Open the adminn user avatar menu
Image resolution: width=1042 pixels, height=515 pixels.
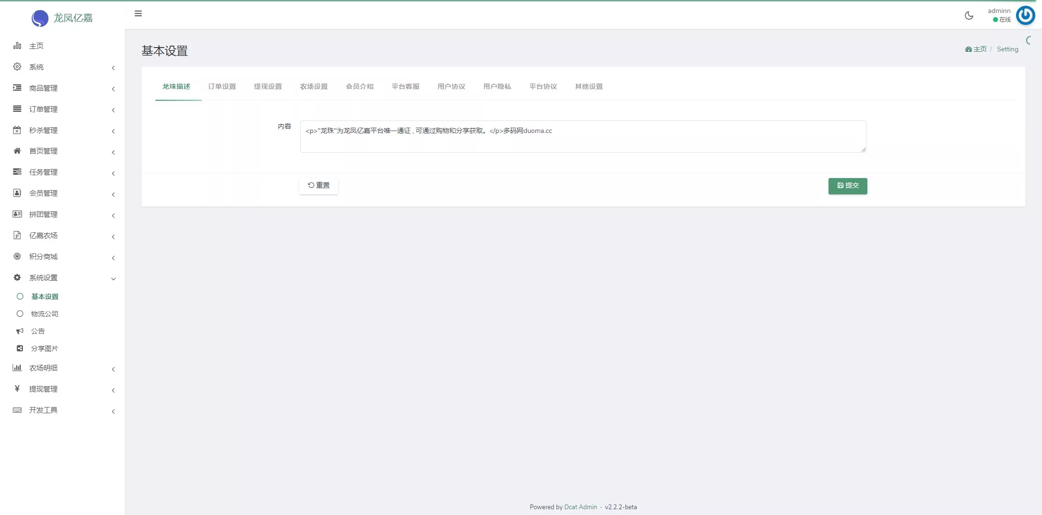pyautogui.click(x=1025, y=15)
